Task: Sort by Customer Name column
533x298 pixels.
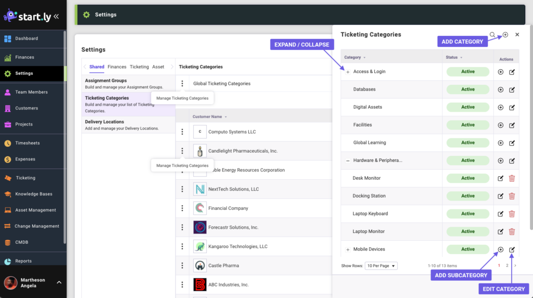Action: pyautogui.click(x=209, y=117)
